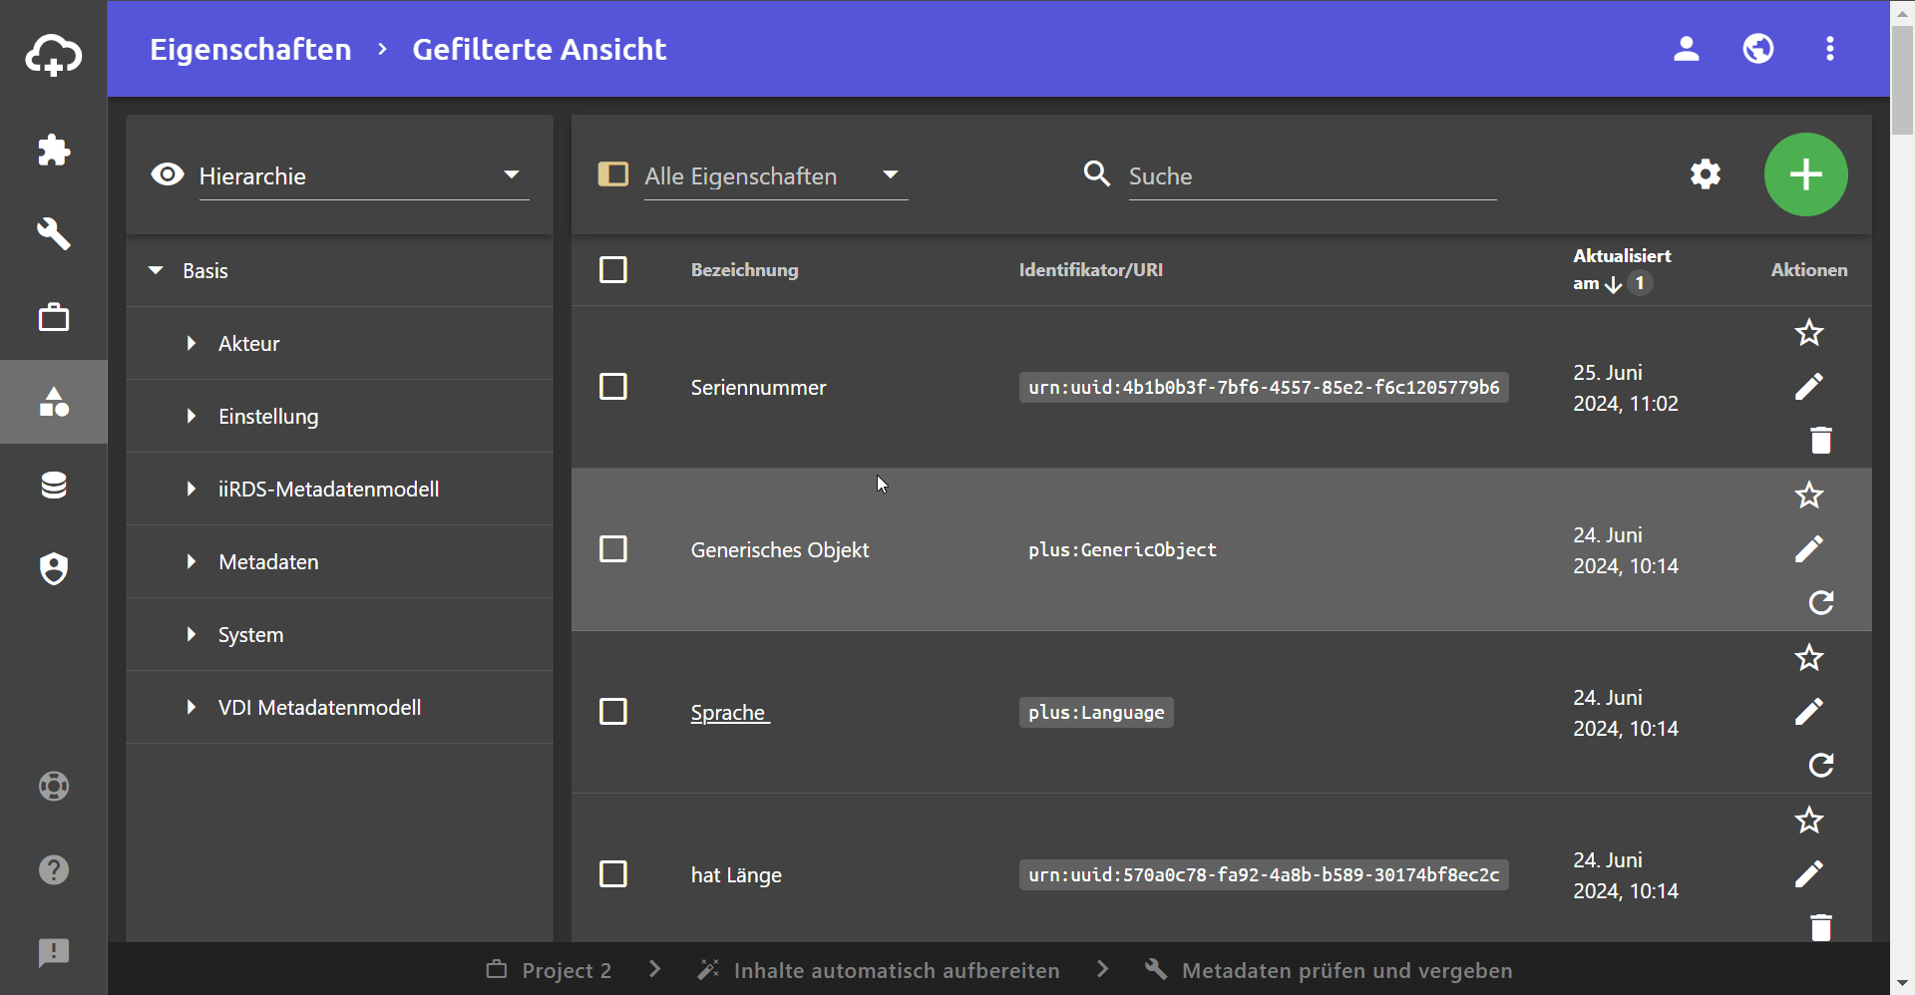The height and width of the screenshot is (995, 1915).
Task: Select the Seriennummer row checkbox
Action: tap(613, 387)
